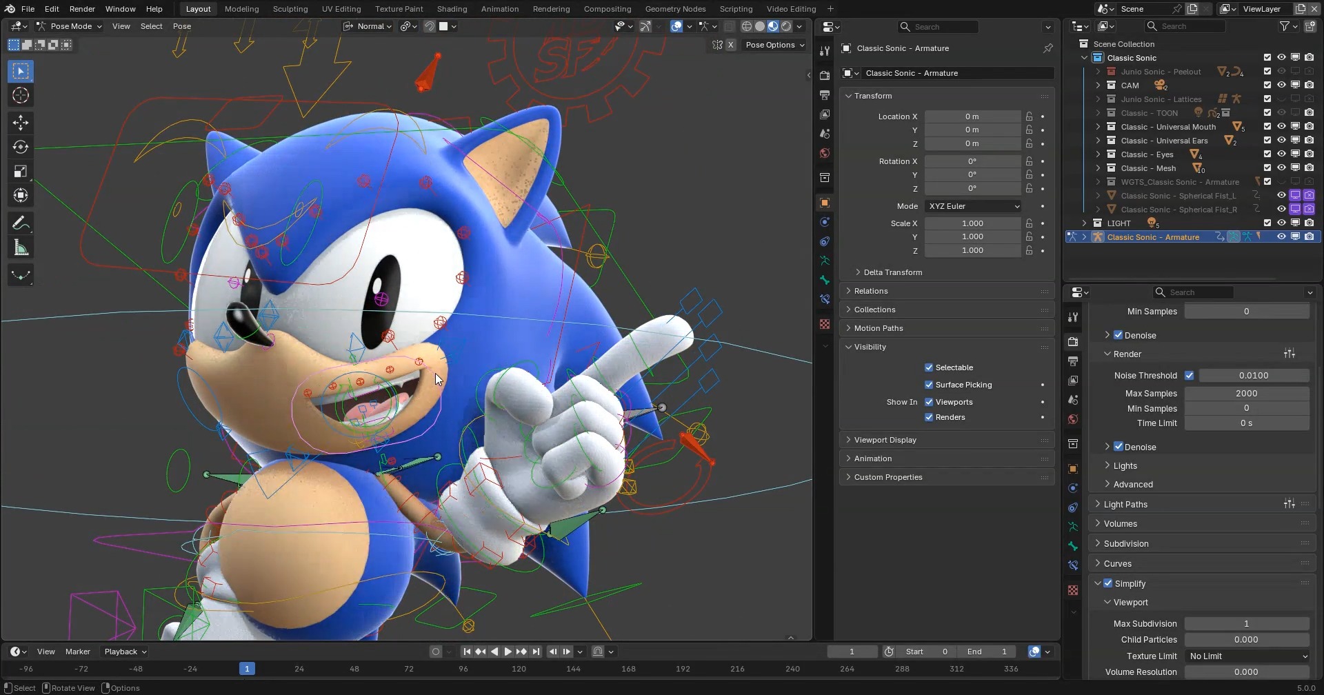Expand the LIGHT collection in outliner
This screenshot has height=695, width=1324.
(1085, 223)
